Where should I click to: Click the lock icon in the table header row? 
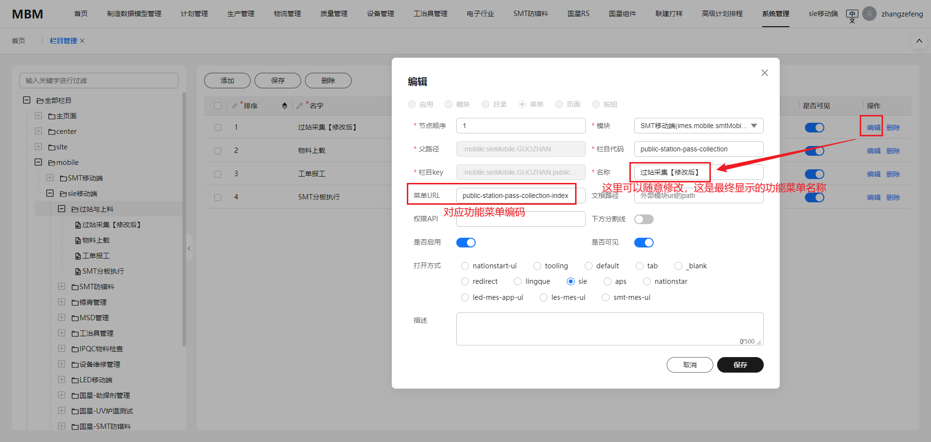(x=284, y=105)
